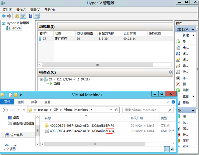Open the virtual switch manager icon
Screen dimensions: 199x155
pos(178,54)
